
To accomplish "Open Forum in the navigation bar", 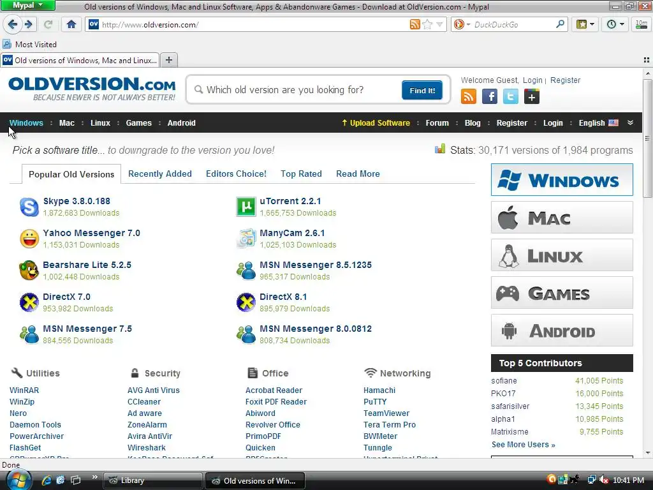I will (437, 123).
